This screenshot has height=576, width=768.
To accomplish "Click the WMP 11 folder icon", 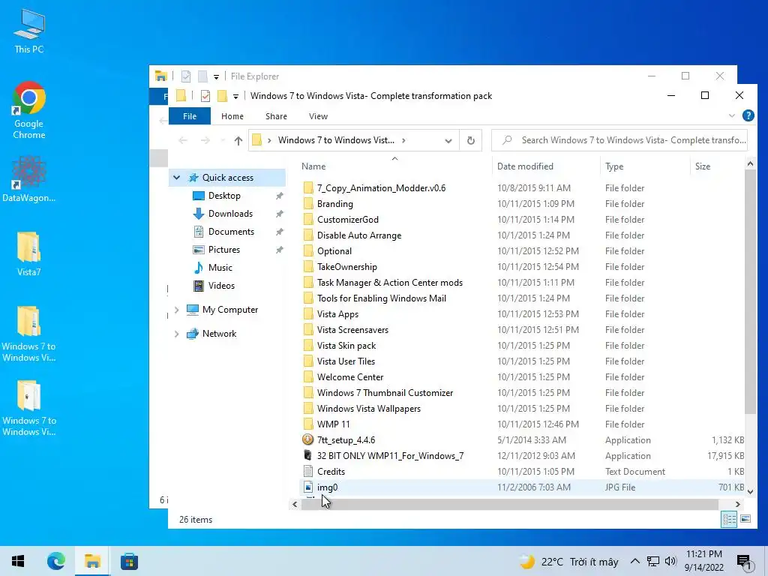I will (307, 424).
